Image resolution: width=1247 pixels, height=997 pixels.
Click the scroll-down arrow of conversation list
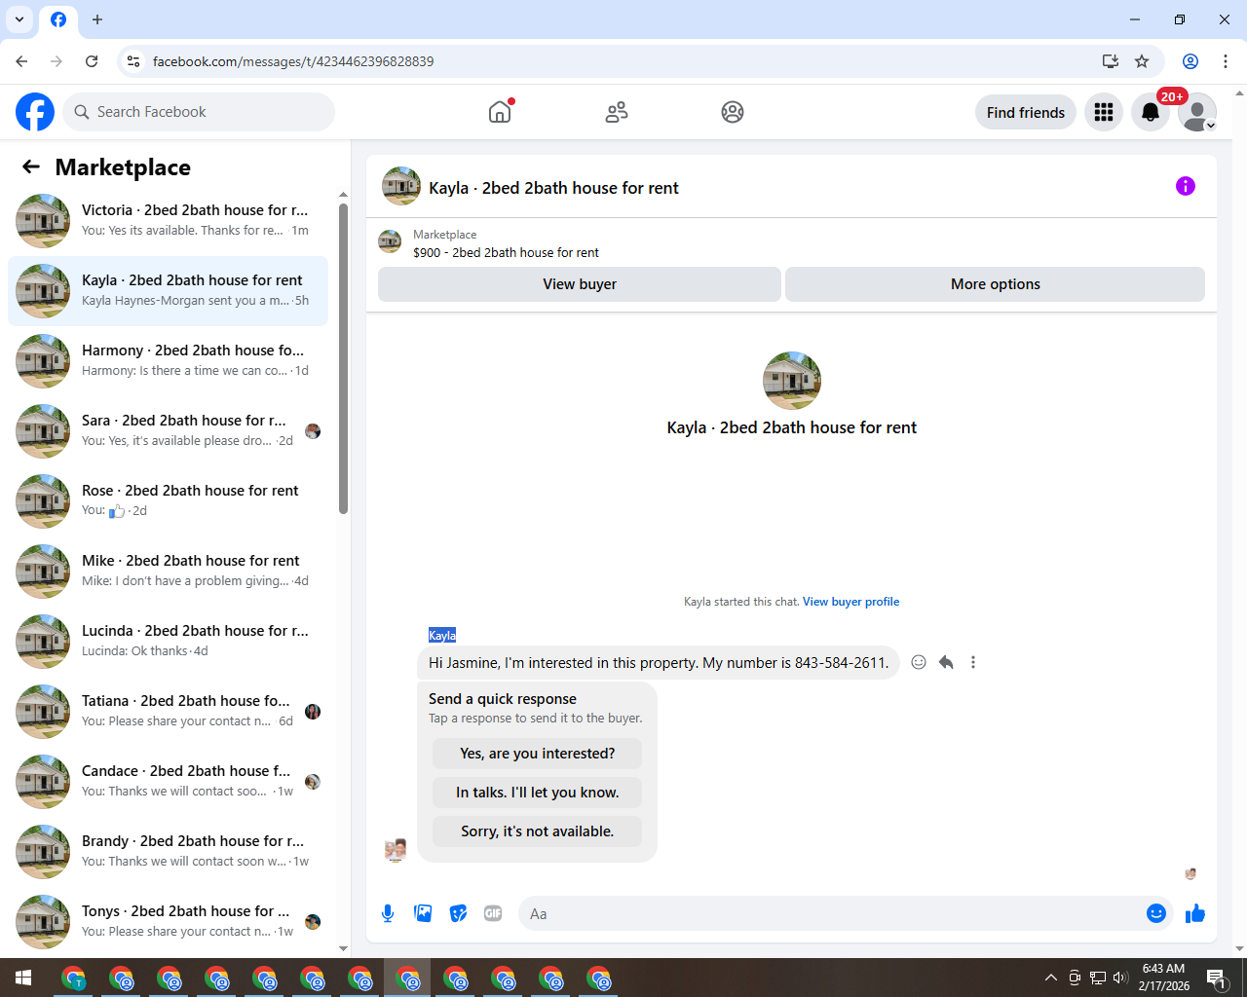point(343,948)
